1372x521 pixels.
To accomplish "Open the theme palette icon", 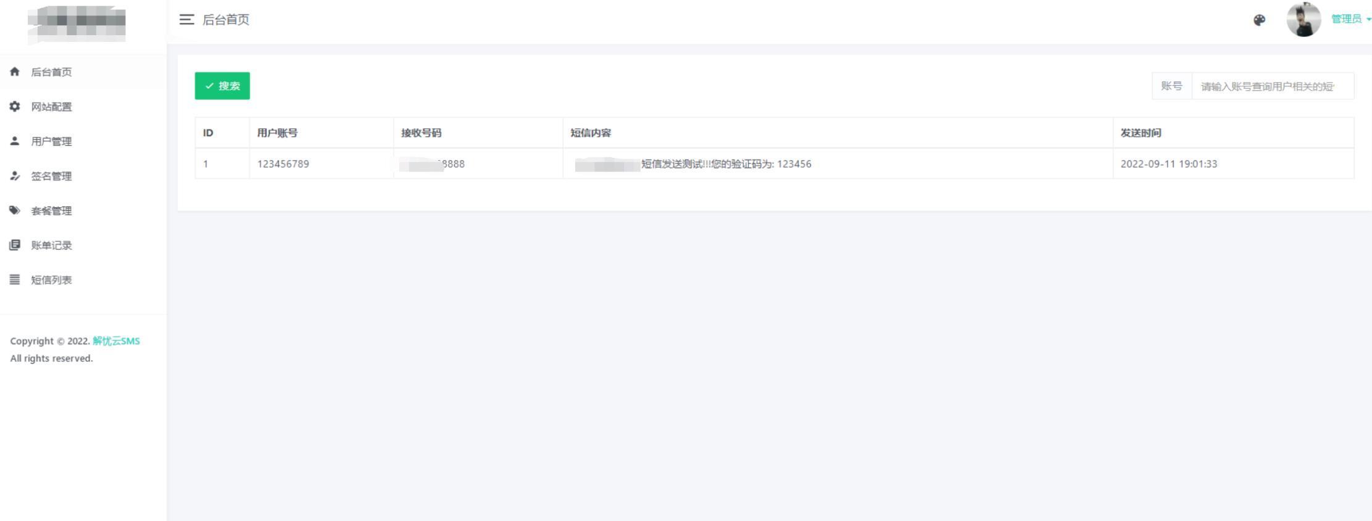I will (1260, 20).
